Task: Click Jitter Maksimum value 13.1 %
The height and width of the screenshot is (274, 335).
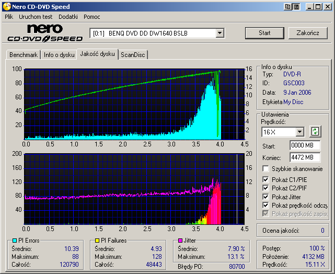Action: (x=236, y=256)
